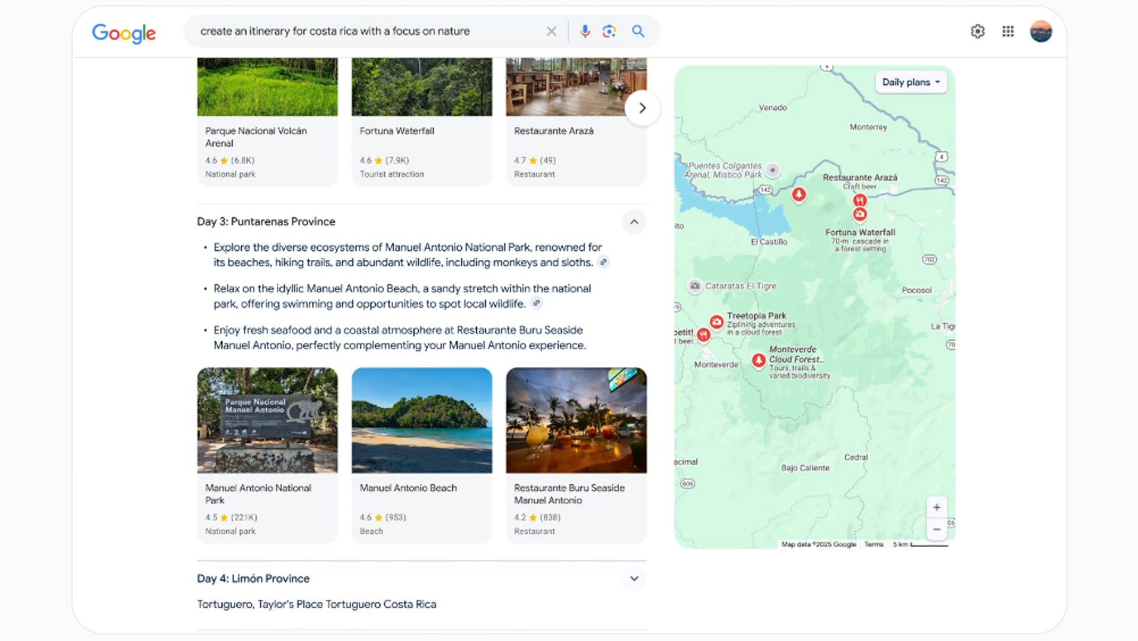Click the next arrow on the places carousel
This screenshot has width=1138, height=641.
click(x=642, y=108)
